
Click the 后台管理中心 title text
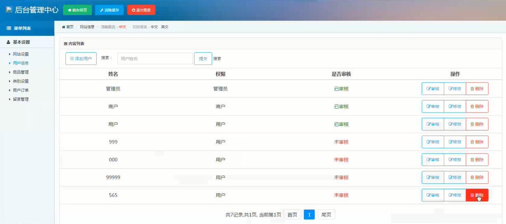coord(37,10)
